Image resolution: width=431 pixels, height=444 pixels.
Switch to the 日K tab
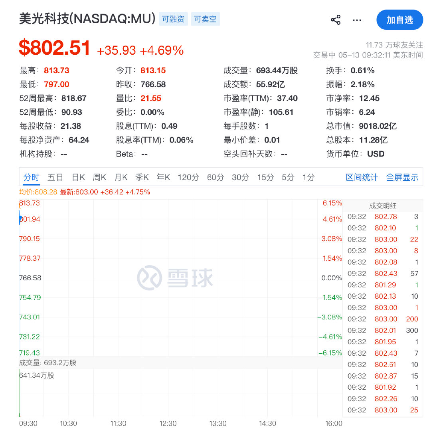[x=78, y=178]
